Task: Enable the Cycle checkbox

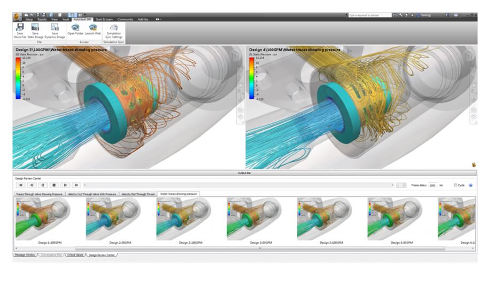Action: point(455,185)
